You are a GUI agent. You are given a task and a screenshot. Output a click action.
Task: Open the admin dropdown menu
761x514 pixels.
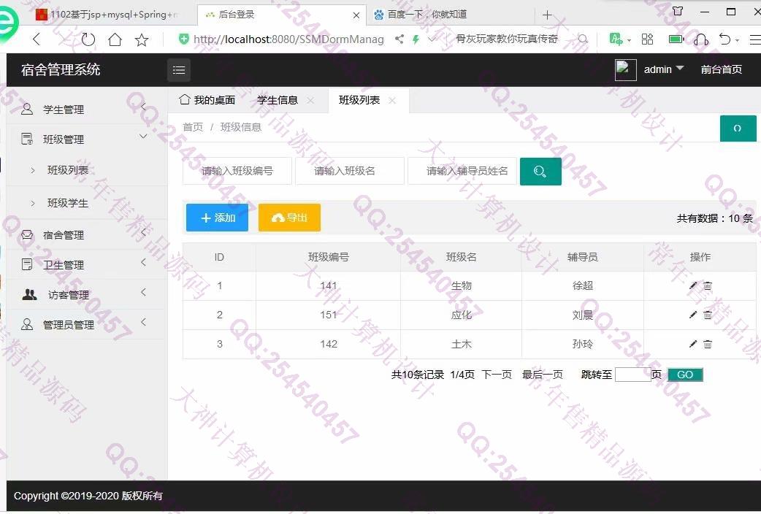(x=664, y=69)
